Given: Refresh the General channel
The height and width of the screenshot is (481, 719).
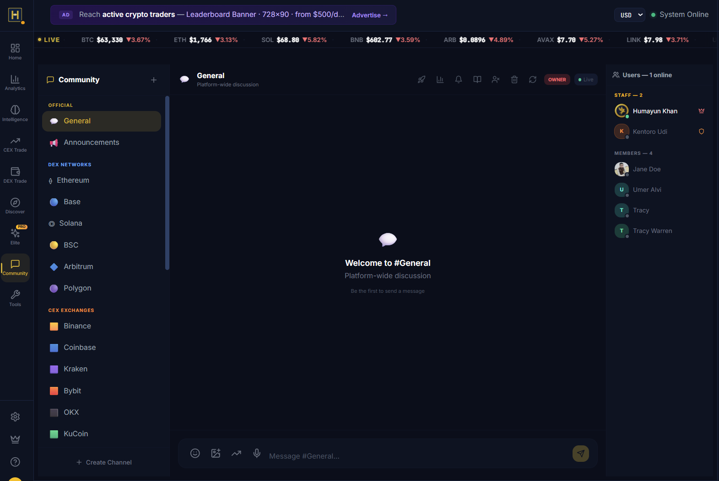Looking at the screenshot, I should point(533,79).
